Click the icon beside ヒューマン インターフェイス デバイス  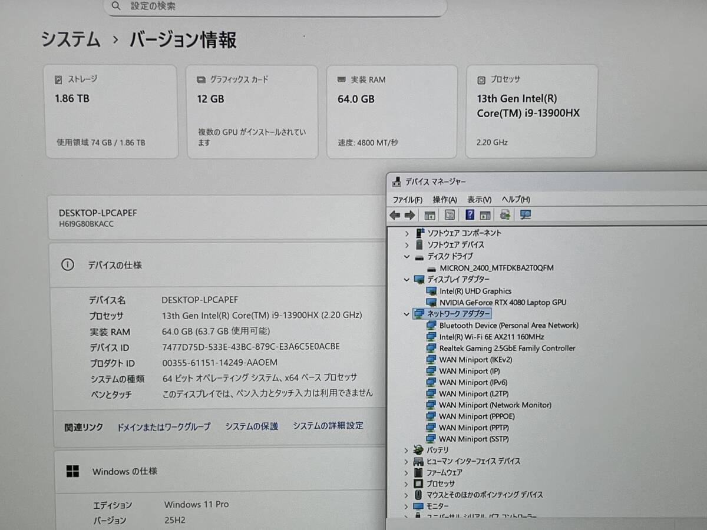pos(418,461)
